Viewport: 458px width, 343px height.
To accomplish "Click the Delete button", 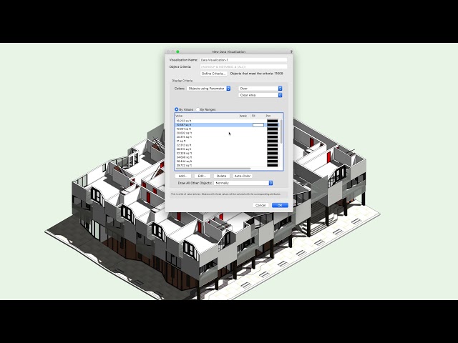I will pyautogui.click(x=221, y=176).
